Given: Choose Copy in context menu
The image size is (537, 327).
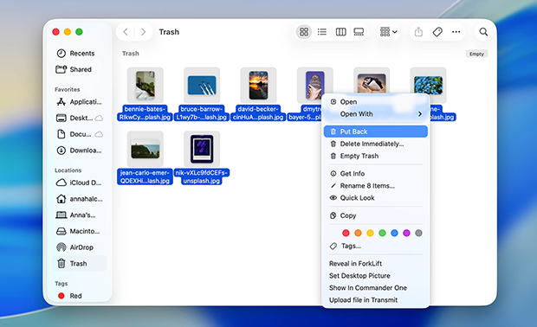Looking at the screenshot, I should (x=376, y=215).
